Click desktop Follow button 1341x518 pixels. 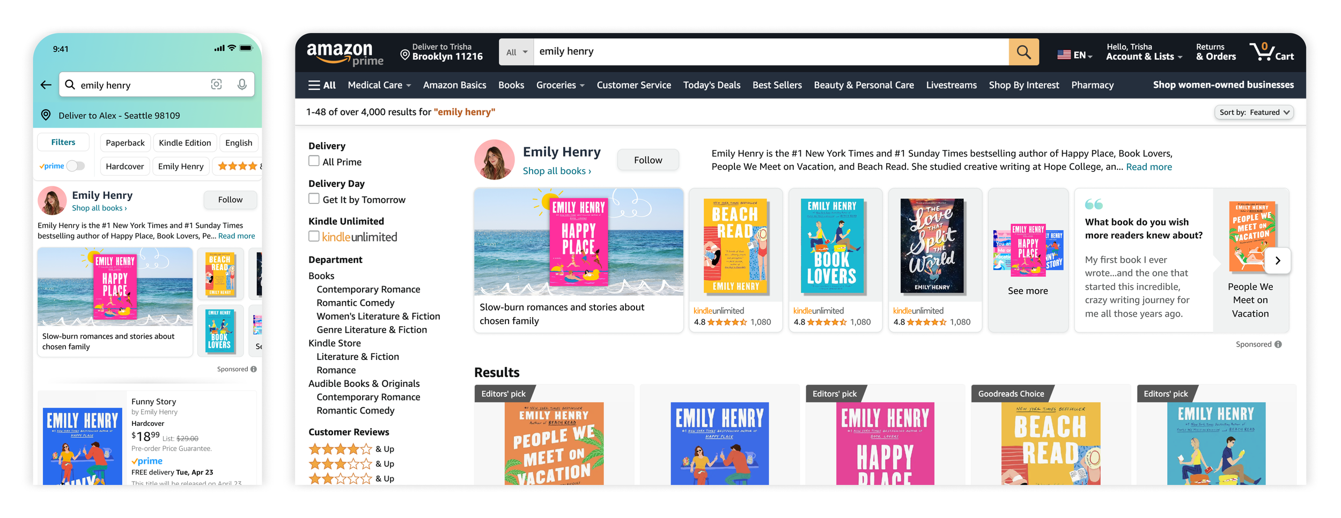pos(648,160)
